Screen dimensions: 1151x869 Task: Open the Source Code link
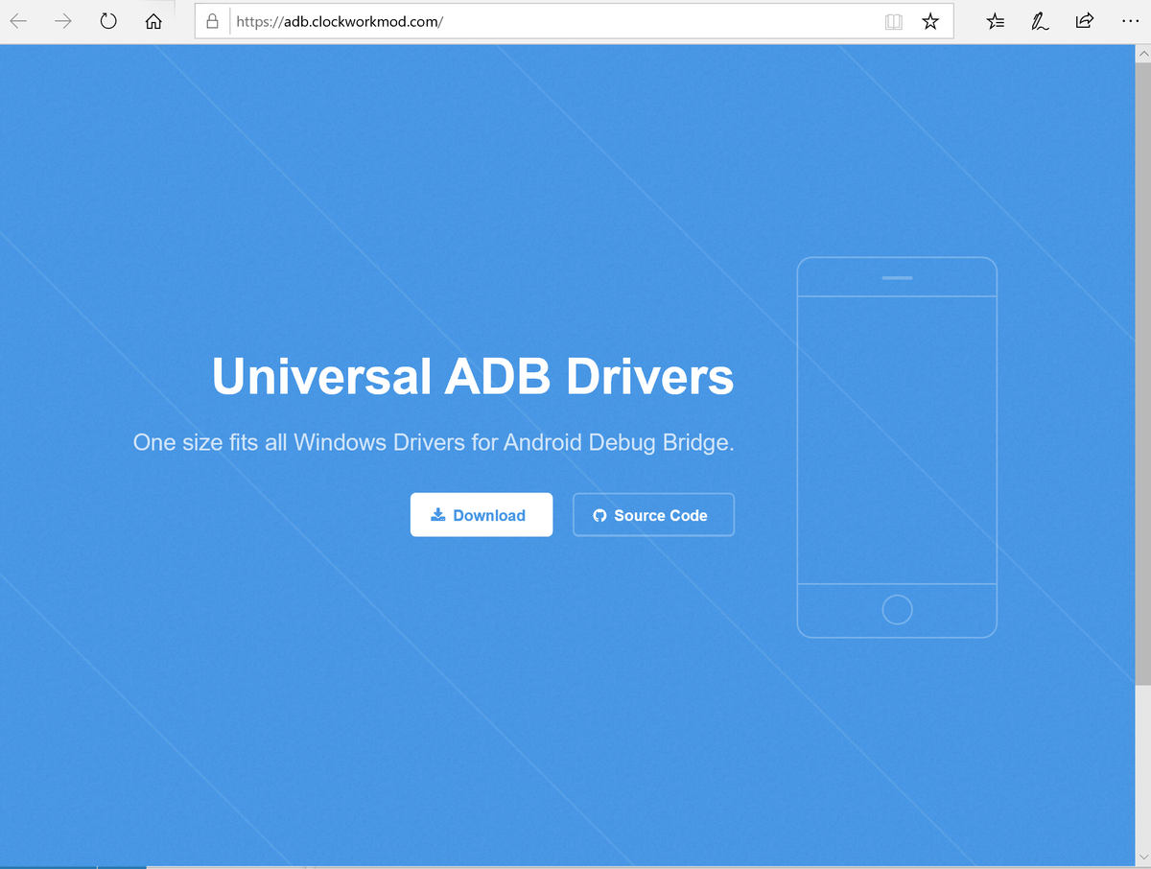(653, 515)
